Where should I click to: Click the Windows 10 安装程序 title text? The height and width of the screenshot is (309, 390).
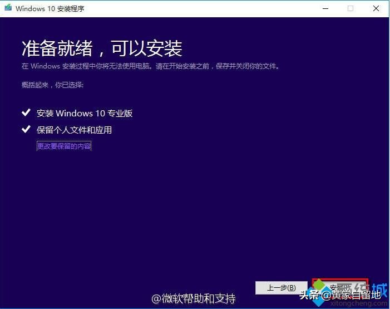coord(50,8)
